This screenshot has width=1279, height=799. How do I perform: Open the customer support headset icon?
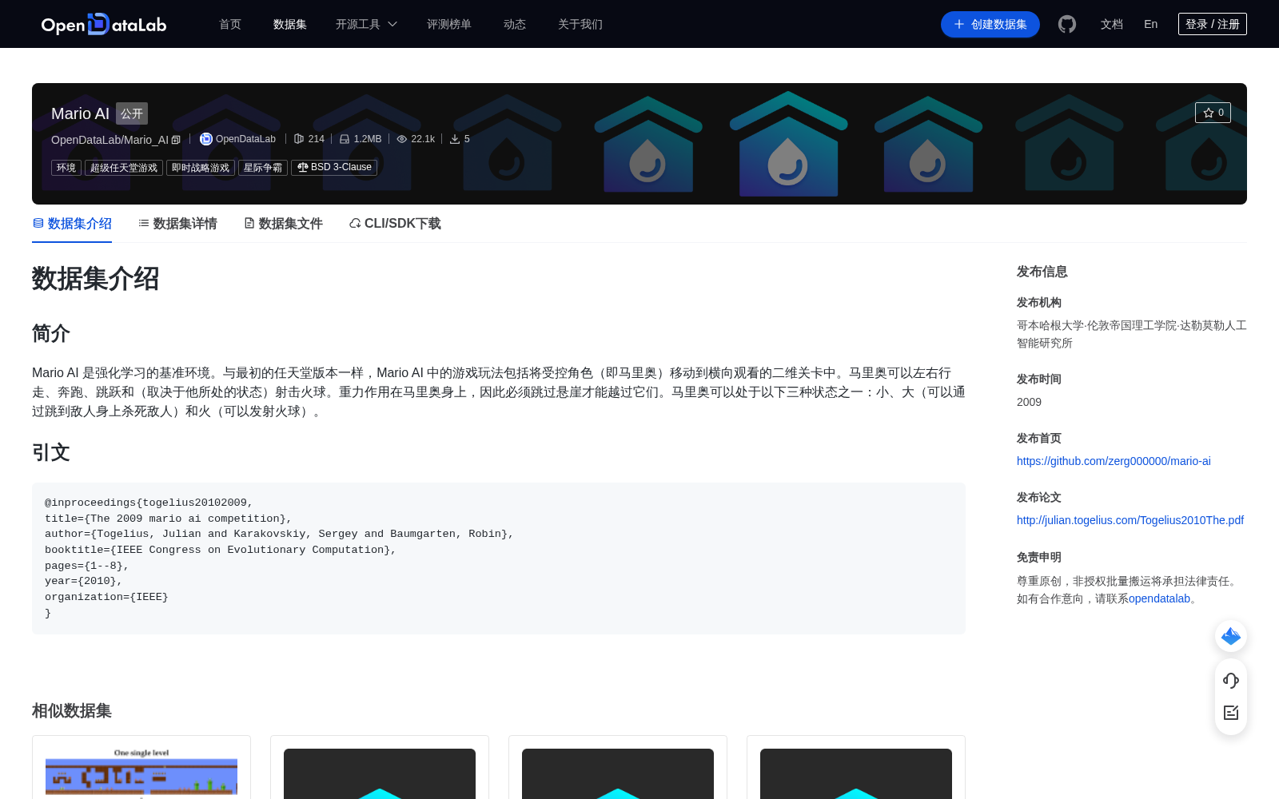click(1231, 681)
